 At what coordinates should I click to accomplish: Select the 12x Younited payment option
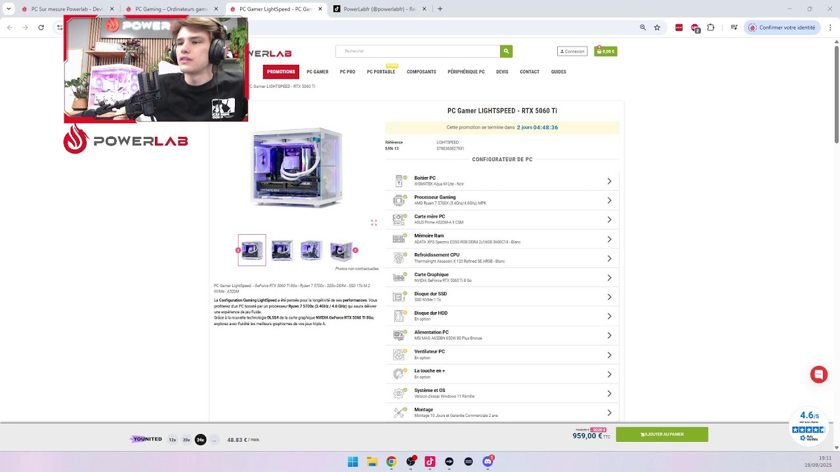[173, 440]
